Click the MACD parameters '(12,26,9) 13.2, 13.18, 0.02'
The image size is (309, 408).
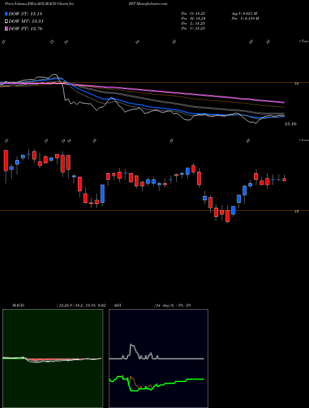(80, 305)
